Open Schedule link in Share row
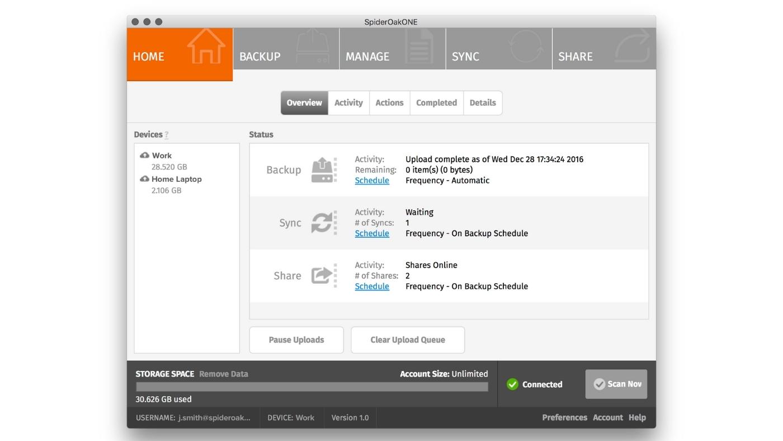The width and height of the screenshot is (783, 441). [x=372, y=286]
